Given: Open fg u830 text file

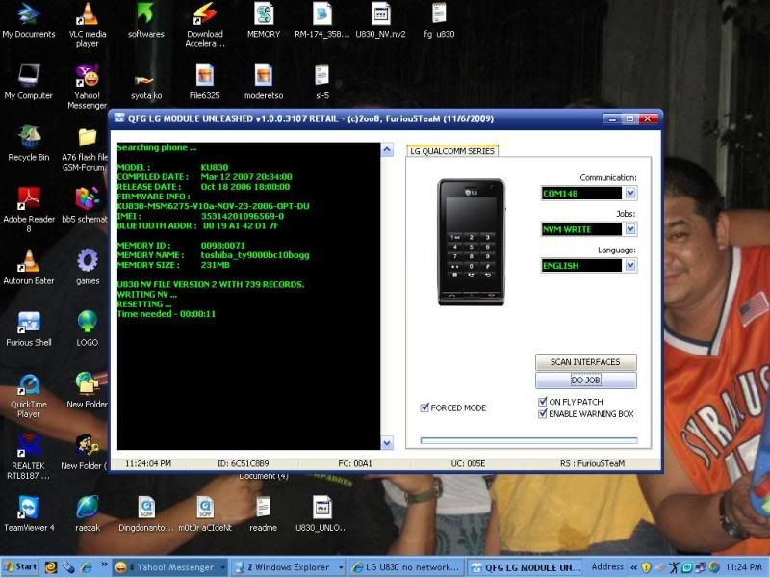Looking at the screenshot, I should click(439, 20).
